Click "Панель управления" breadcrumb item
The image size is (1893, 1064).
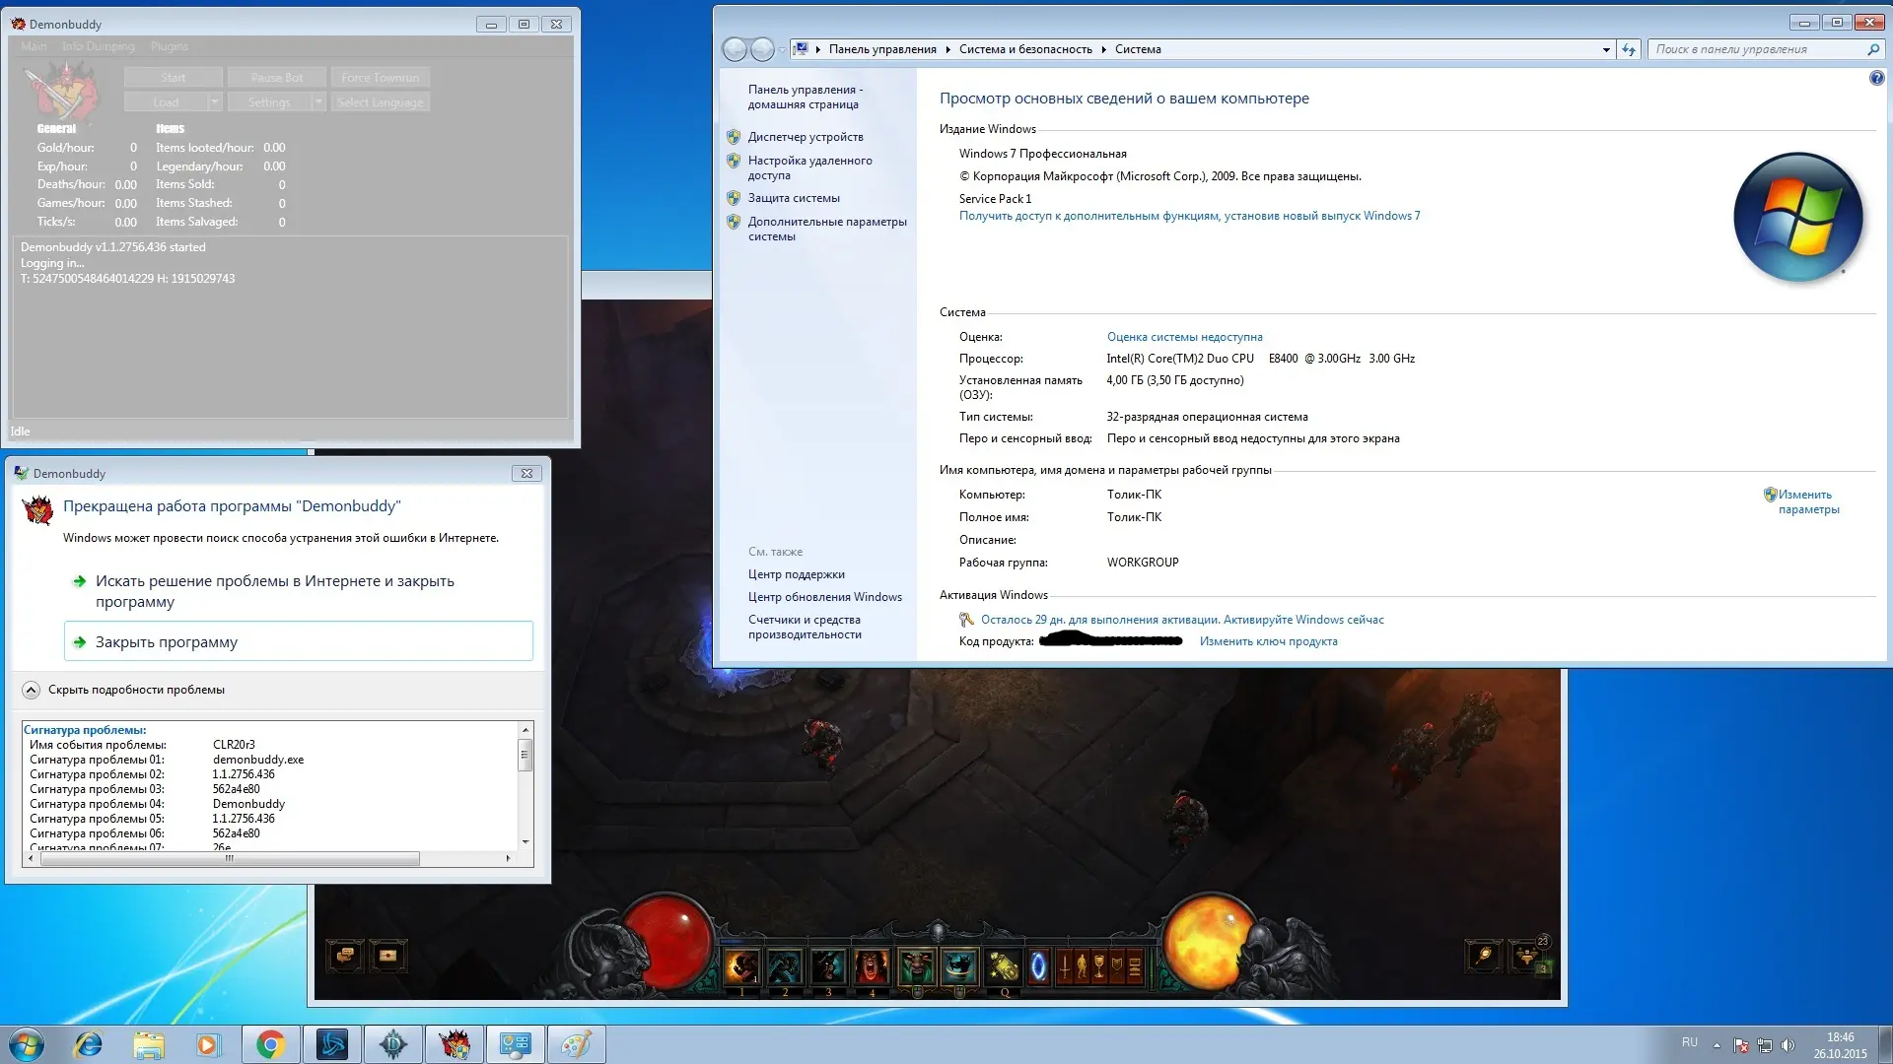(x=882, y=49)
